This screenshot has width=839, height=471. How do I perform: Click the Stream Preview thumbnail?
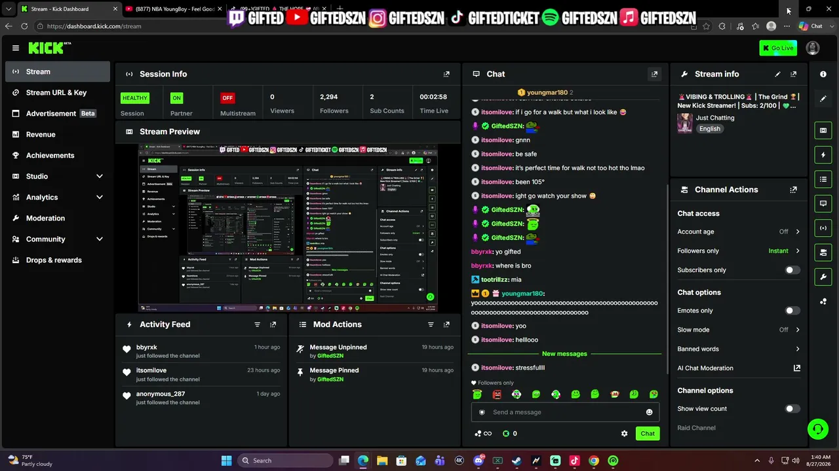pyautogui.click(x=288, y=228)
